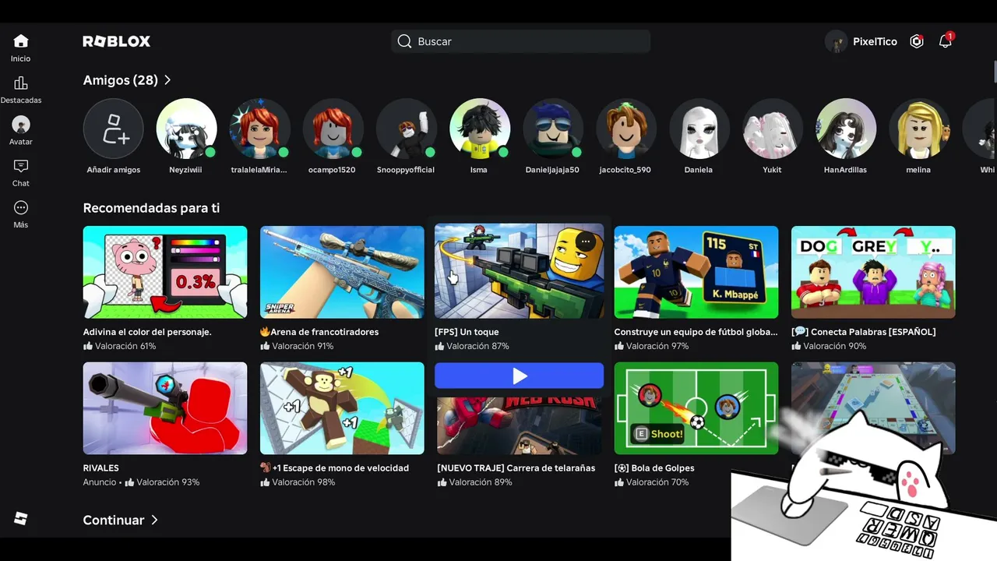Click the Amigos (28) heading
Image resolution: width=997 pixels, height=561 pixels.
tap(121, 80)
